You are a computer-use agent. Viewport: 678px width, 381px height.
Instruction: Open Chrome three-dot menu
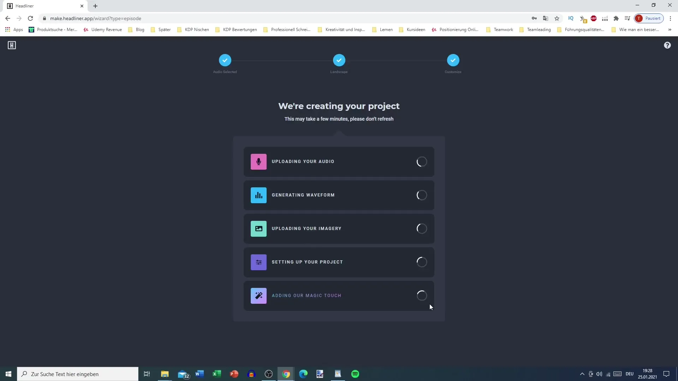[x=670, y=18]
